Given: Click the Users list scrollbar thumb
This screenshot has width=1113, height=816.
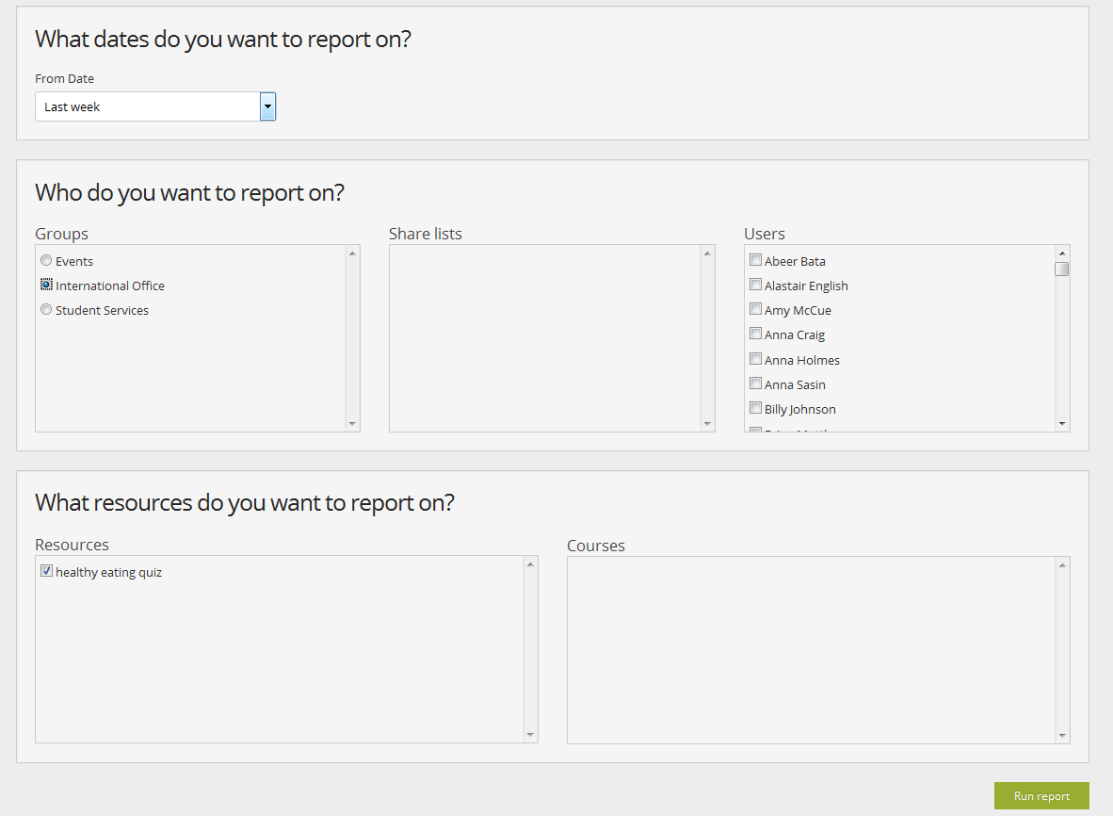Looking at the screenshot, I should pos(1062,269).
